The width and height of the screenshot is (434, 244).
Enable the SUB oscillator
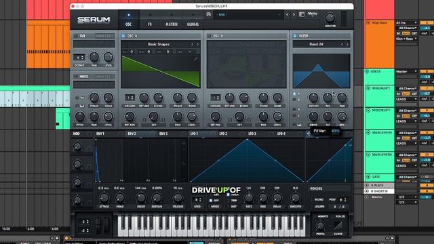coord(76,36)
